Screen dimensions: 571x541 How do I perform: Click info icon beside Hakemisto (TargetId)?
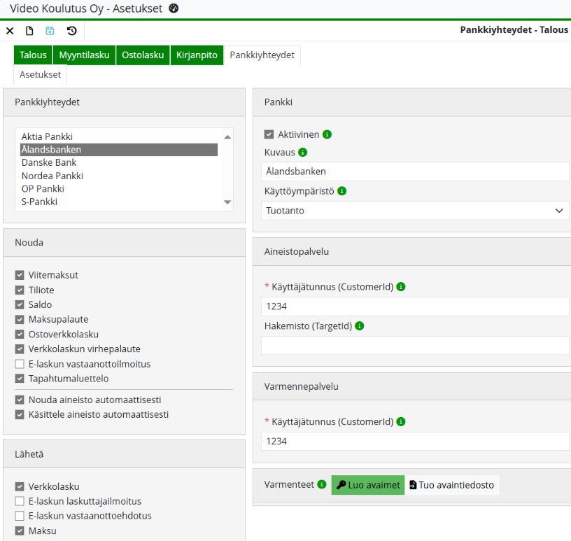tap(359, 325)
